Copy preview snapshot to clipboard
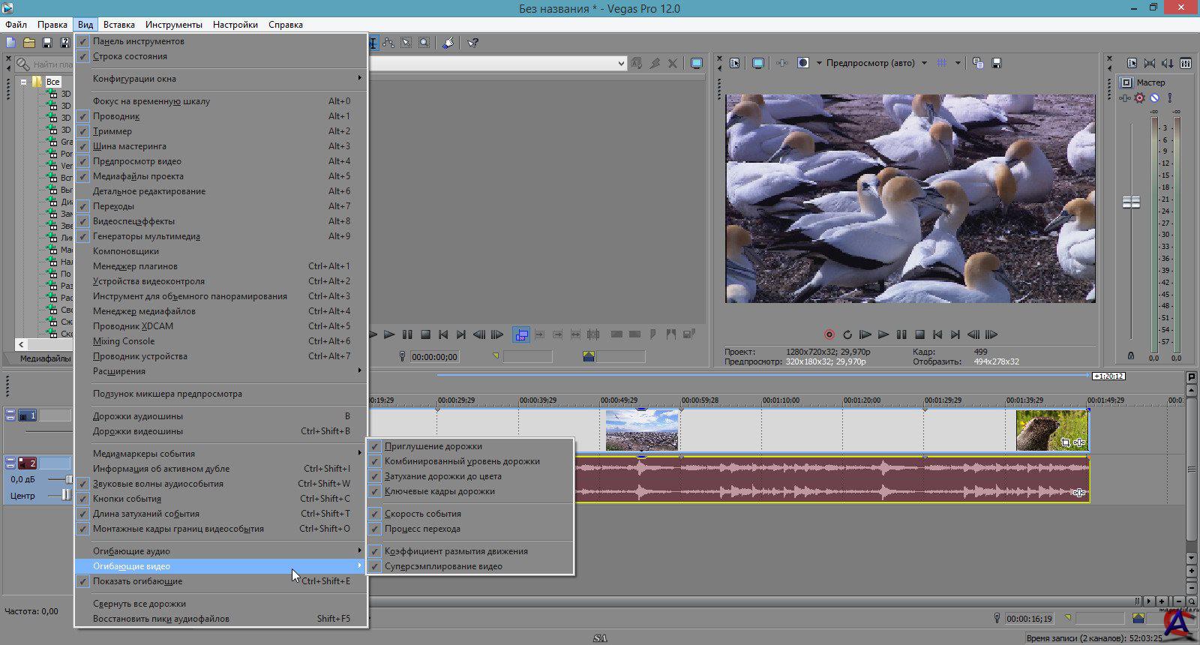 (x=977, y=63)
